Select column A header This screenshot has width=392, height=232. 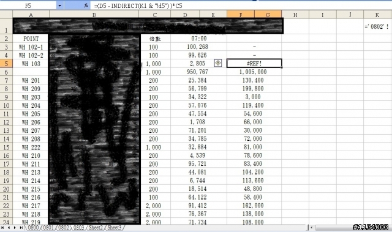pos(31,15)
